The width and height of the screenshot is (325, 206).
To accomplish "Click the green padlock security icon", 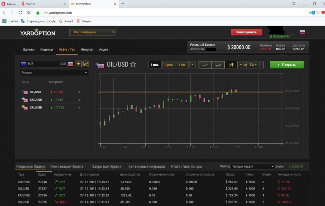I will coord(38,13).
